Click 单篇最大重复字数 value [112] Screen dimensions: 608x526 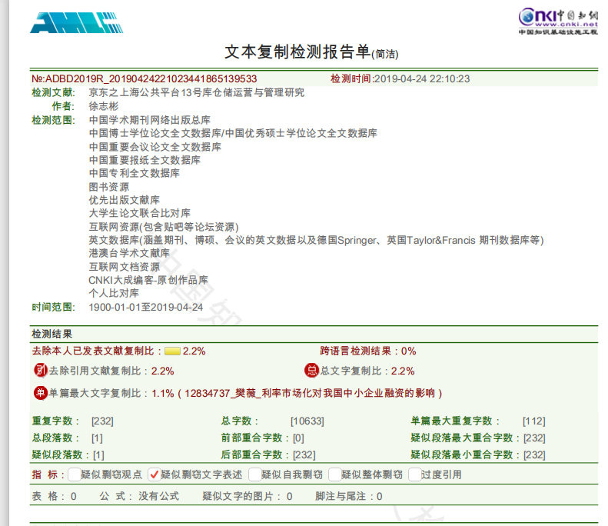[534, 421]
